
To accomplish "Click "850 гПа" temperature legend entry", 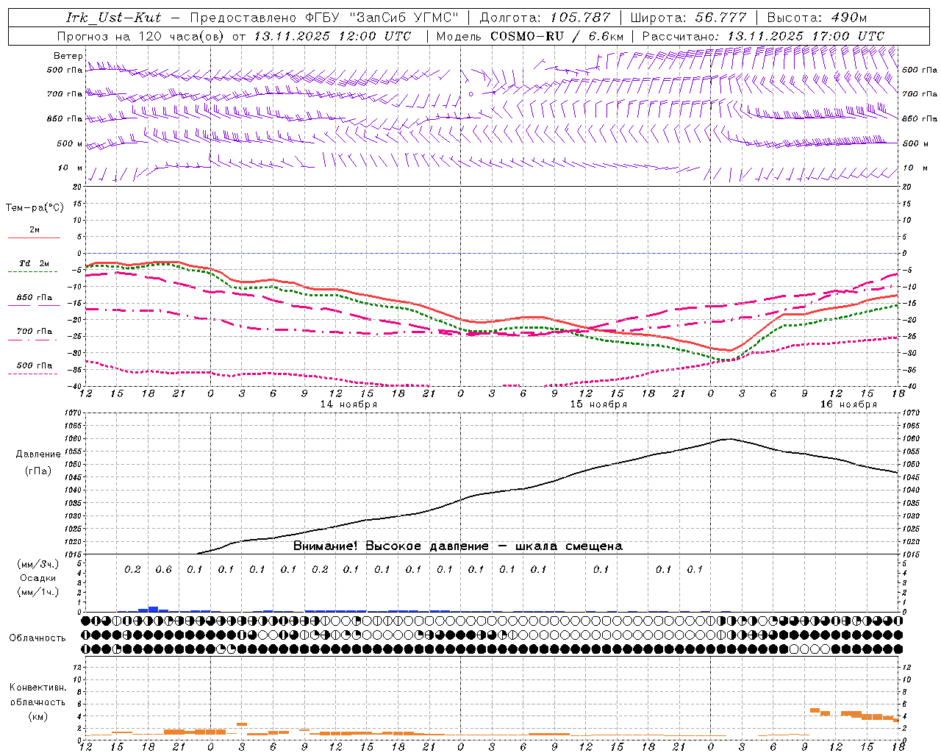I will click(x=34, y=298).
